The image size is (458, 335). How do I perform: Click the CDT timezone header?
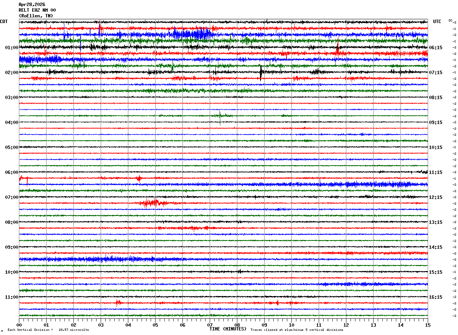click(x=4, y=22)
